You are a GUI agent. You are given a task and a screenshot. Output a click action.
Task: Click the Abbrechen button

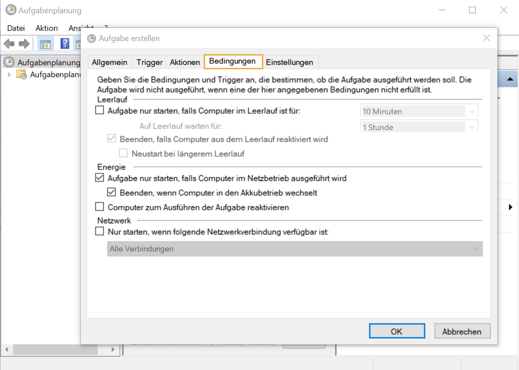coord(462,331)
